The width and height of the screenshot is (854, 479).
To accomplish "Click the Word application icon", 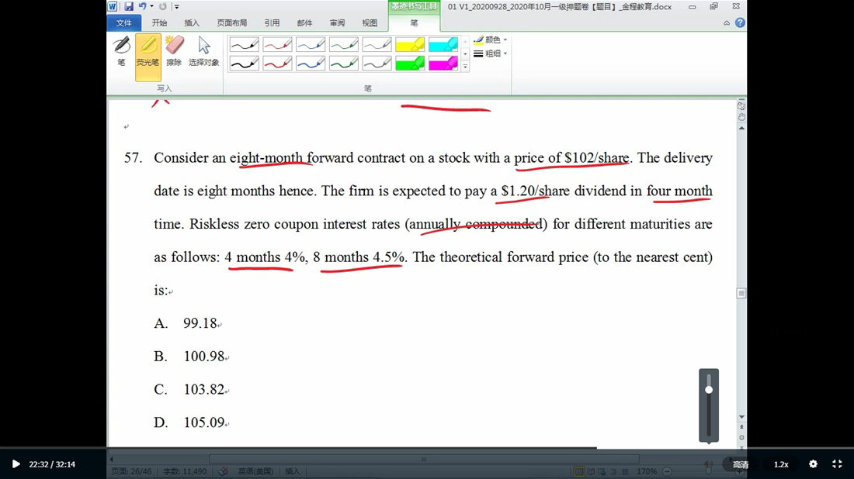I will (x=113, y=6).
